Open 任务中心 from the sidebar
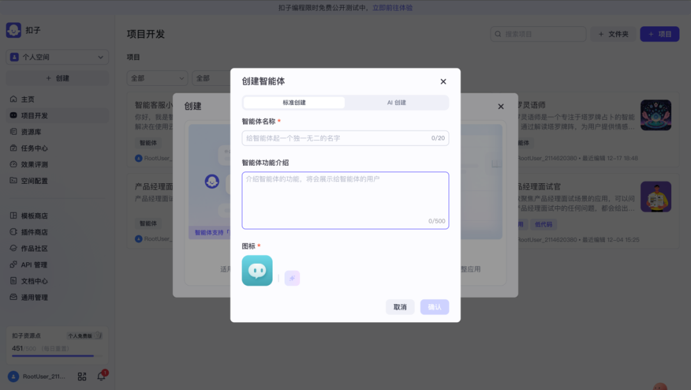The width and height of the screenshot is (691, 390). (35, 149)
